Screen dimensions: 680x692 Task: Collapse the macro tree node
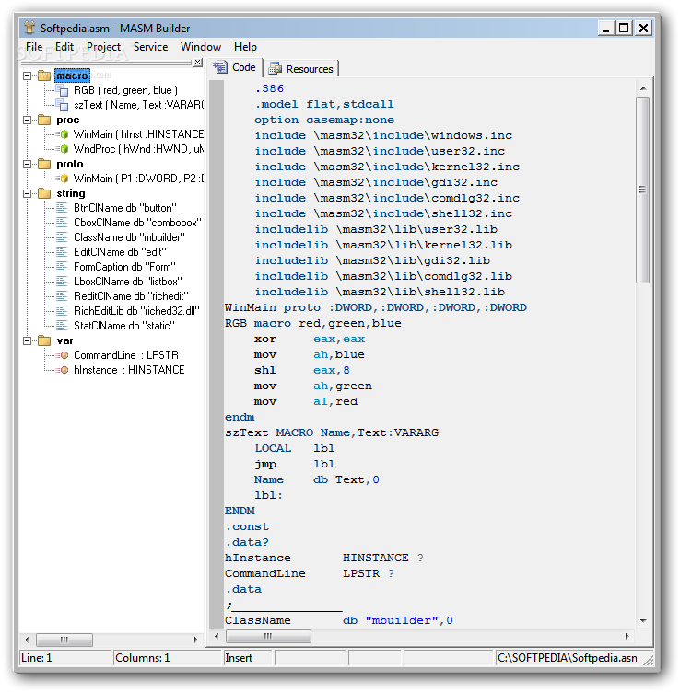tap(28, 75)
